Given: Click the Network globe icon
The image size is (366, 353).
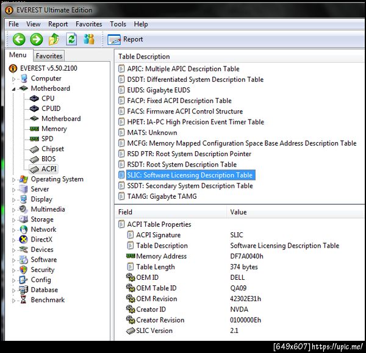Looking at the screenshot, I should pos(24,229).
